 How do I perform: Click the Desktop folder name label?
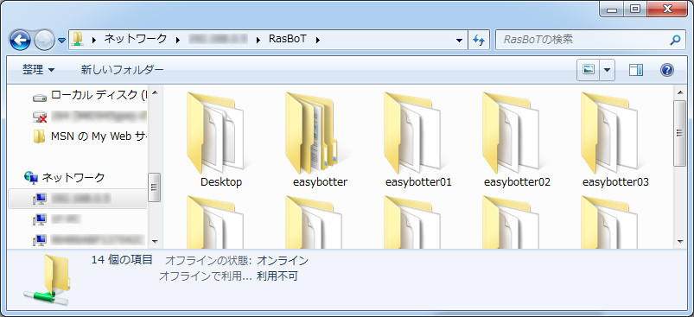pyautogui.click(x=221, y=181)
